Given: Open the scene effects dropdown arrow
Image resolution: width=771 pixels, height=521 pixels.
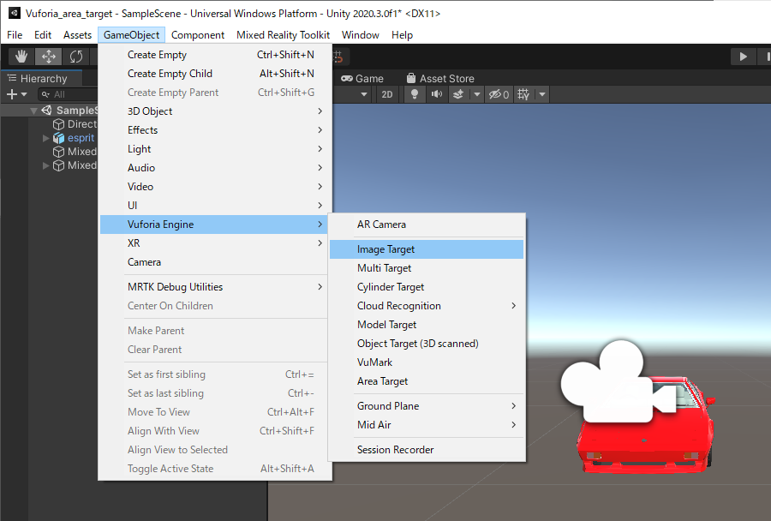Looking at the screenshot, I should click(x=475, y=94).
